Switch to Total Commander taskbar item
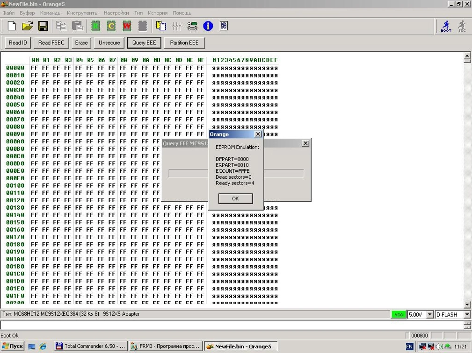This screenshot has height=353, width=472. tap(91, 346)
